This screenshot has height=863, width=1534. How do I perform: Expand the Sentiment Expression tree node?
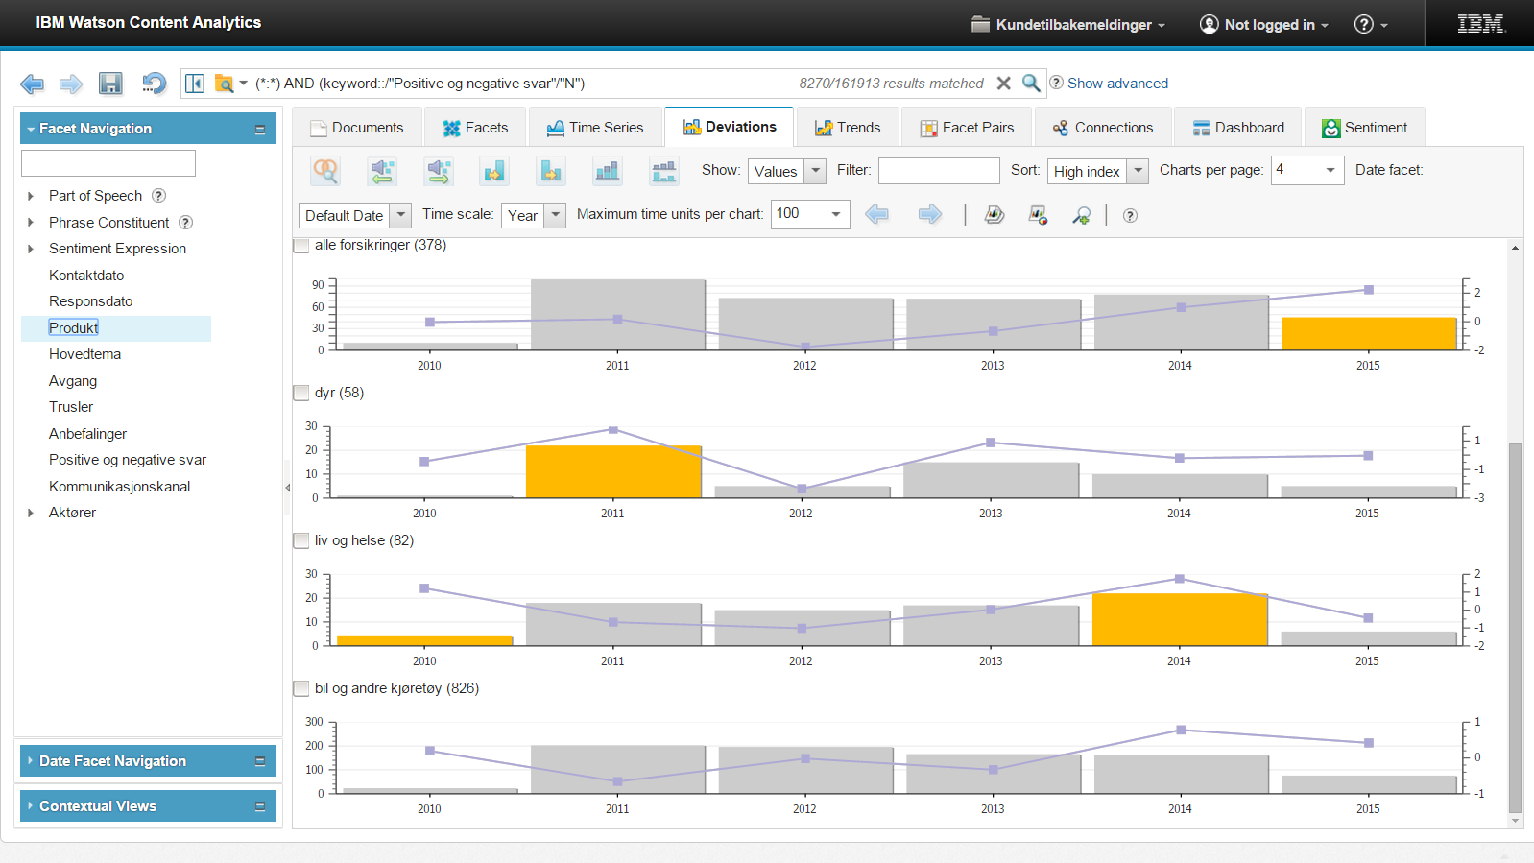click(x=31, y=249)
